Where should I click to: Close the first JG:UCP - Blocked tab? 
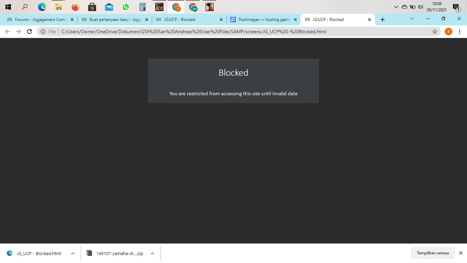[221, 20]
